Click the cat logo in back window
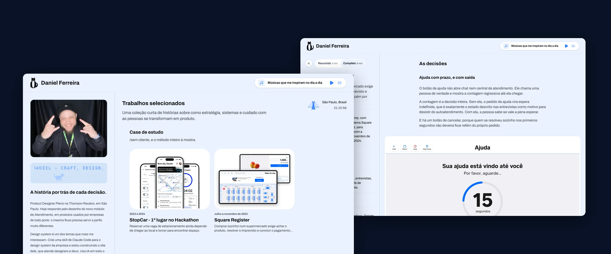 point(310,46)
